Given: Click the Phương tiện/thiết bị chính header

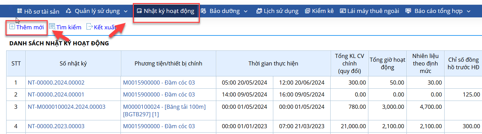Looking at the screenshot, I should pos(168,63).
